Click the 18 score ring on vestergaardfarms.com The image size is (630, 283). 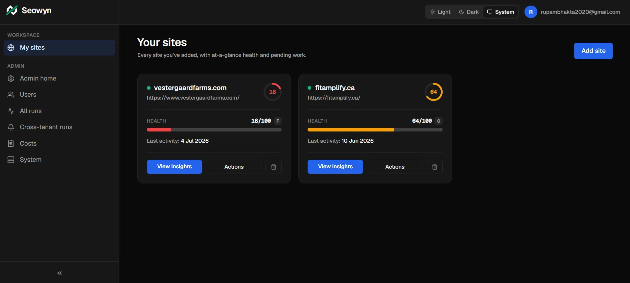click(272, 92)
